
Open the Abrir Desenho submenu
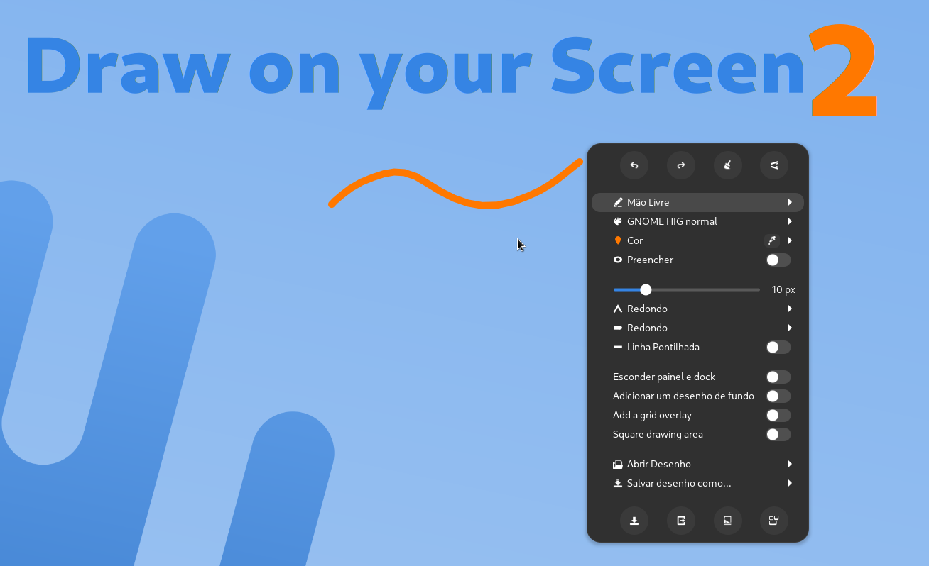(x=697, y=464)
